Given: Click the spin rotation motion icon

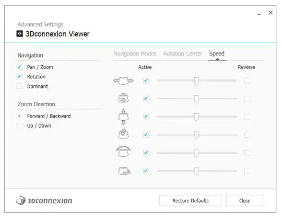Looking at the screenshot, I should 124,171.
